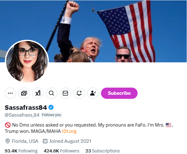
Task: Click the Grok xI icon
Action: pyautogui.click(x=38, y=93)
